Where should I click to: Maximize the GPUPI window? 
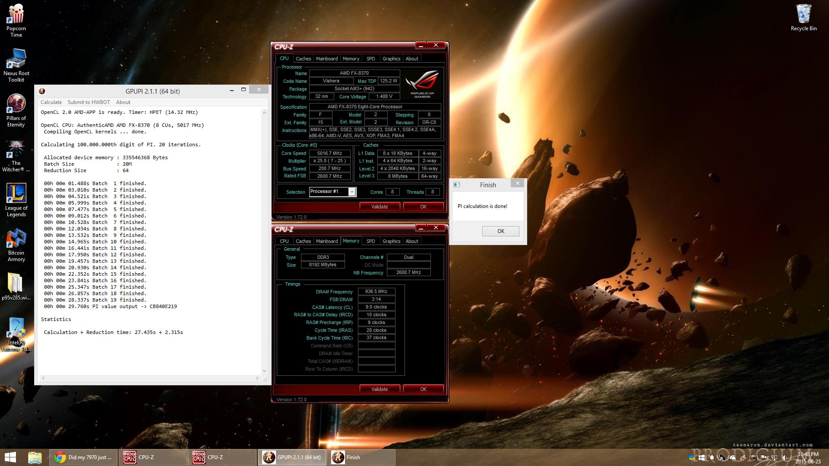click(x=244, y=89)
